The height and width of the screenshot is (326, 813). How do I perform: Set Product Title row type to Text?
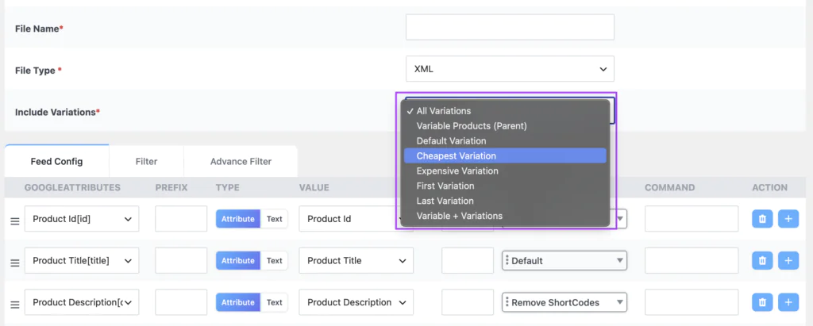(x=274, y=260)
